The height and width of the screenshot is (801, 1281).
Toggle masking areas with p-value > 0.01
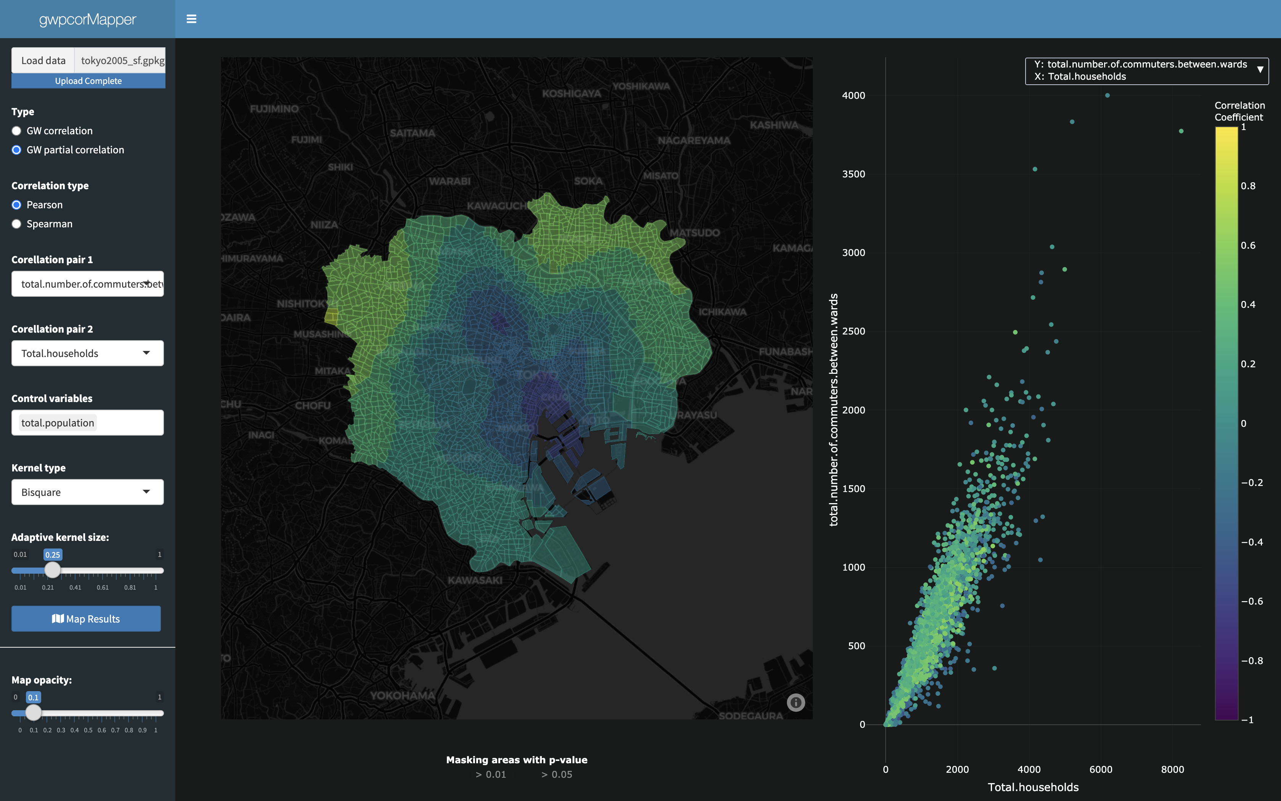pos(491,775)
